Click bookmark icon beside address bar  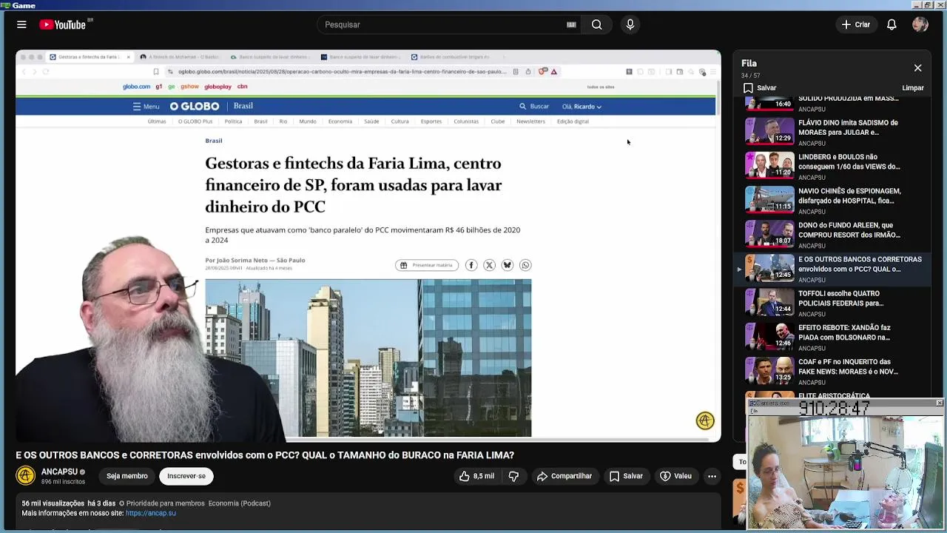(156, 72)
